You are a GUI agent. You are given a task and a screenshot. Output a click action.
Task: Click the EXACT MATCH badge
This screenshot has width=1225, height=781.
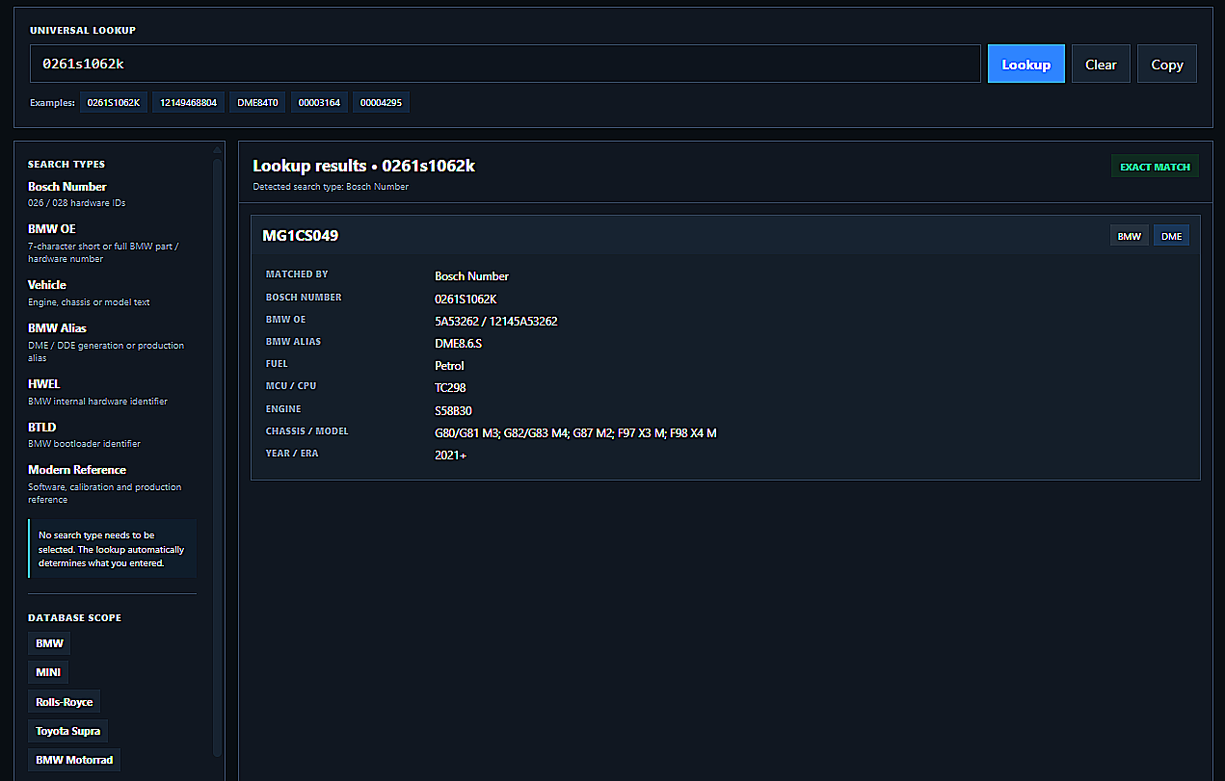[x=1155, y=167]
